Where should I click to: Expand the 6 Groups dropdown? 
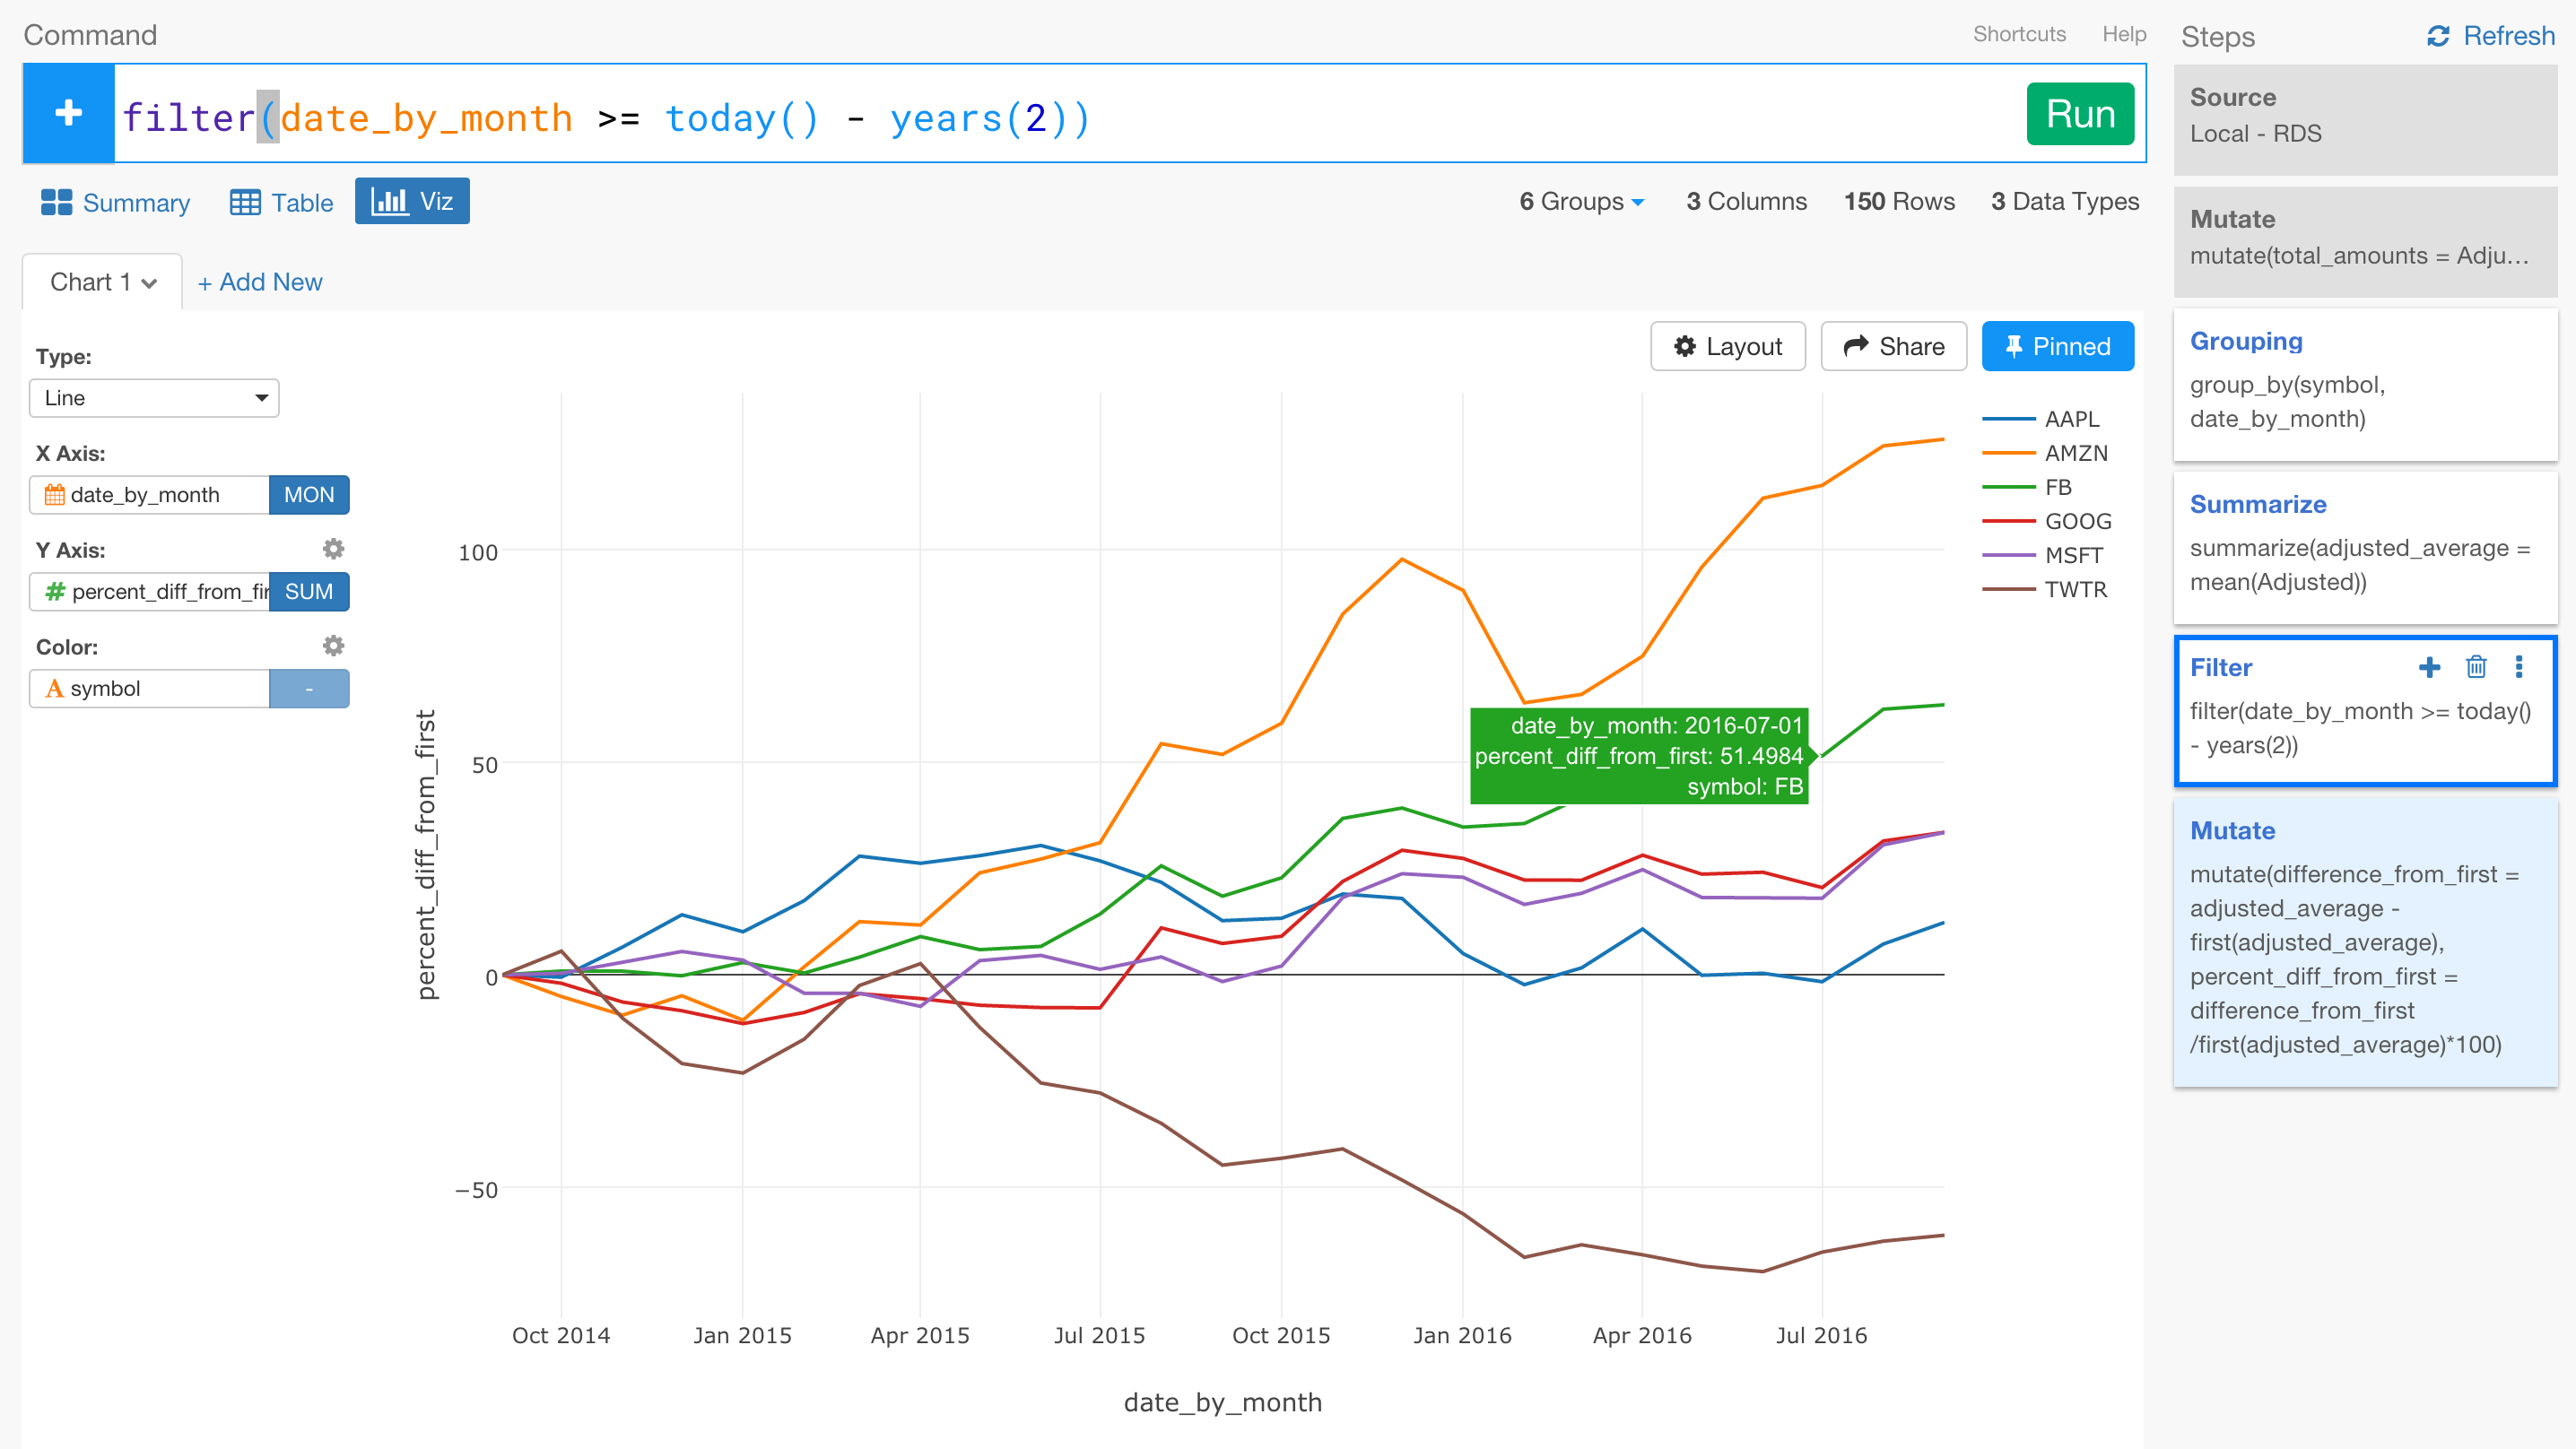tap(1580, 201)
